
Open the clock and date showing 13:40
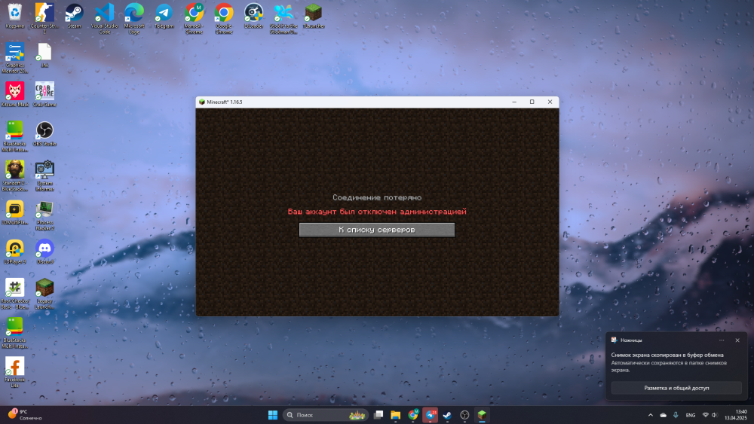(736, 415)
